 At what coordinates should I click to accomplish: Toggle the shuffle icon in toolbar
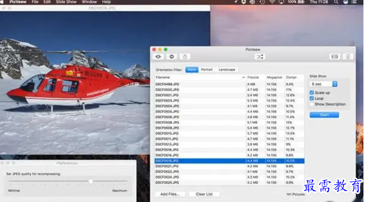pyautogui.click(x=260, y=56)
